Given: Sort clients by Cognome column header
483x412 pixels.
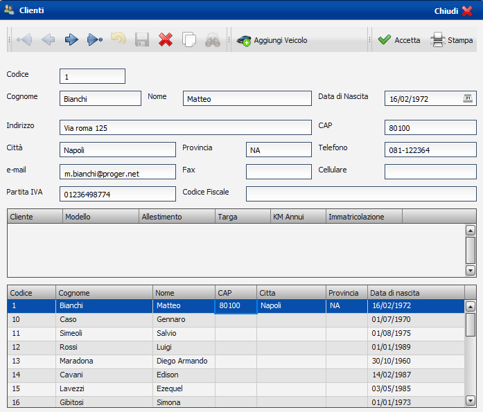Looking at the screenshot, I should pos(104,293).
